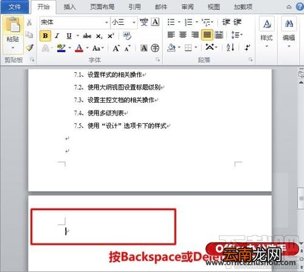Switch to the 插入 Insert tab
The image size is (304, 272).
click(x=70, y=7)
